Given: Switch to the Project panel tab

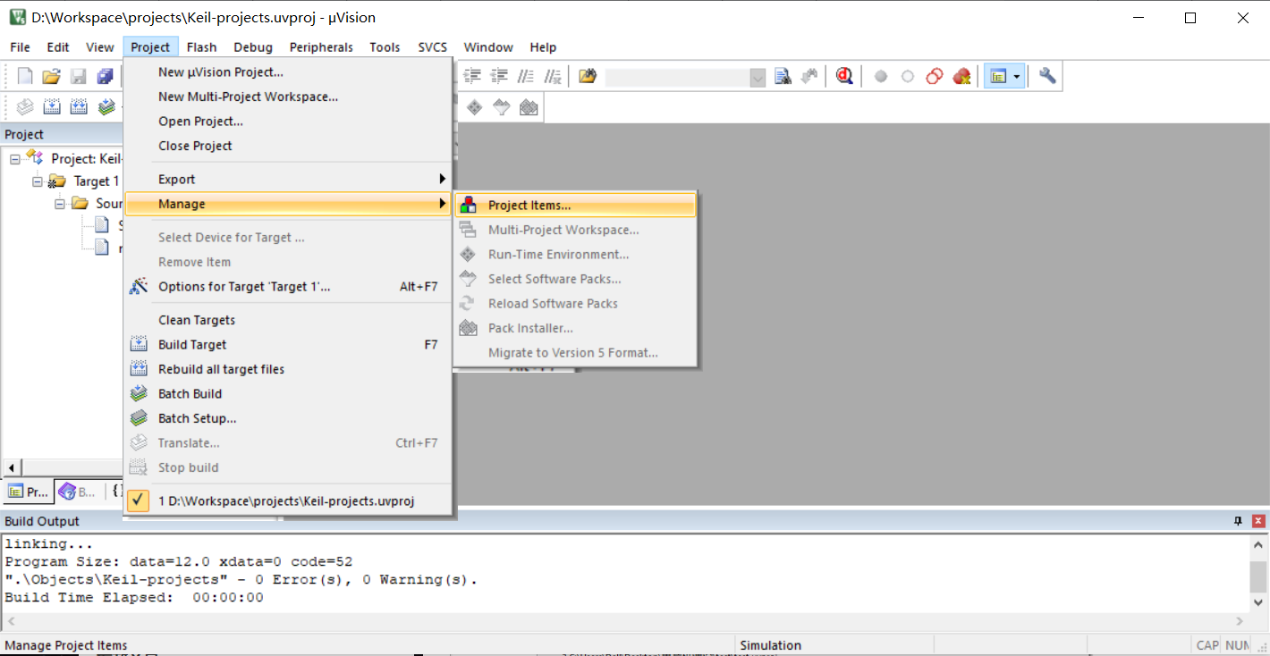Looking at the screenshot, I should pyautogui.click(x=29, y=492).
